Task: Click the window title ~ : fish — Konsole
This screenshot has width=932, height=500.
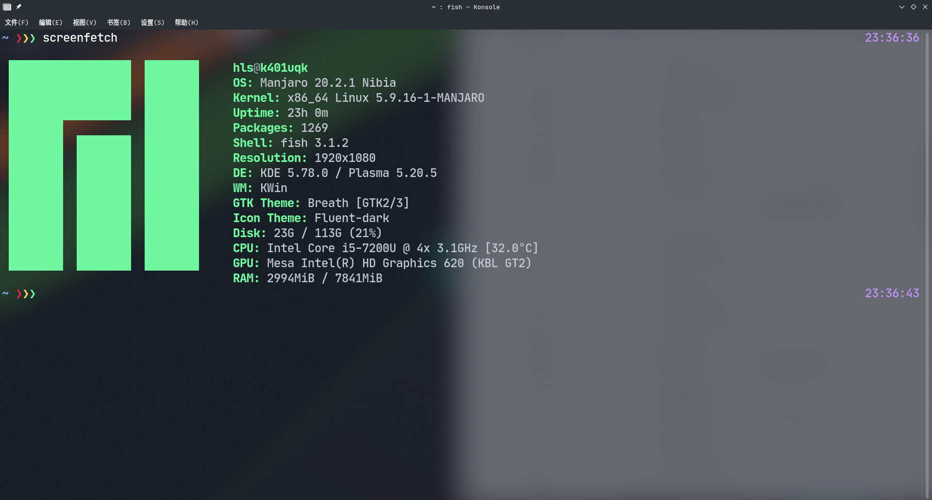Action: point(466,7)
